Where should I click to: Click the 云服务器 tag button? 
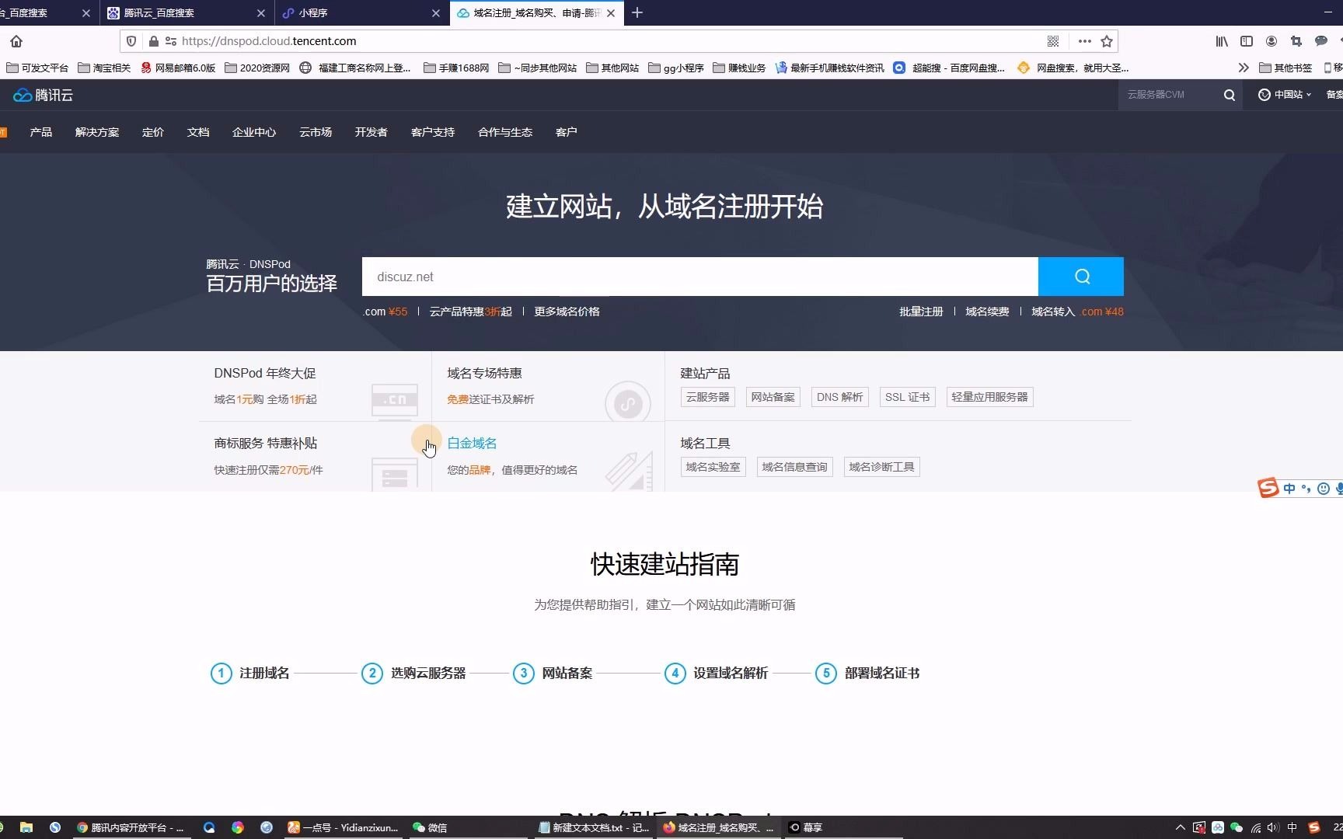[707, 397]
